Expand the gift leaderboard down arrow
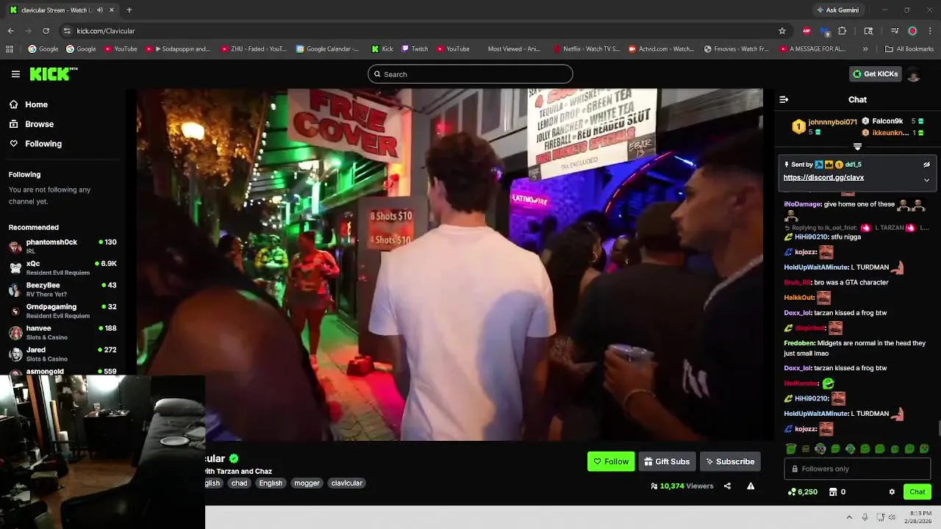Viewport: 941px width, 529px height. pyautogui.click(x=857, y=147)
